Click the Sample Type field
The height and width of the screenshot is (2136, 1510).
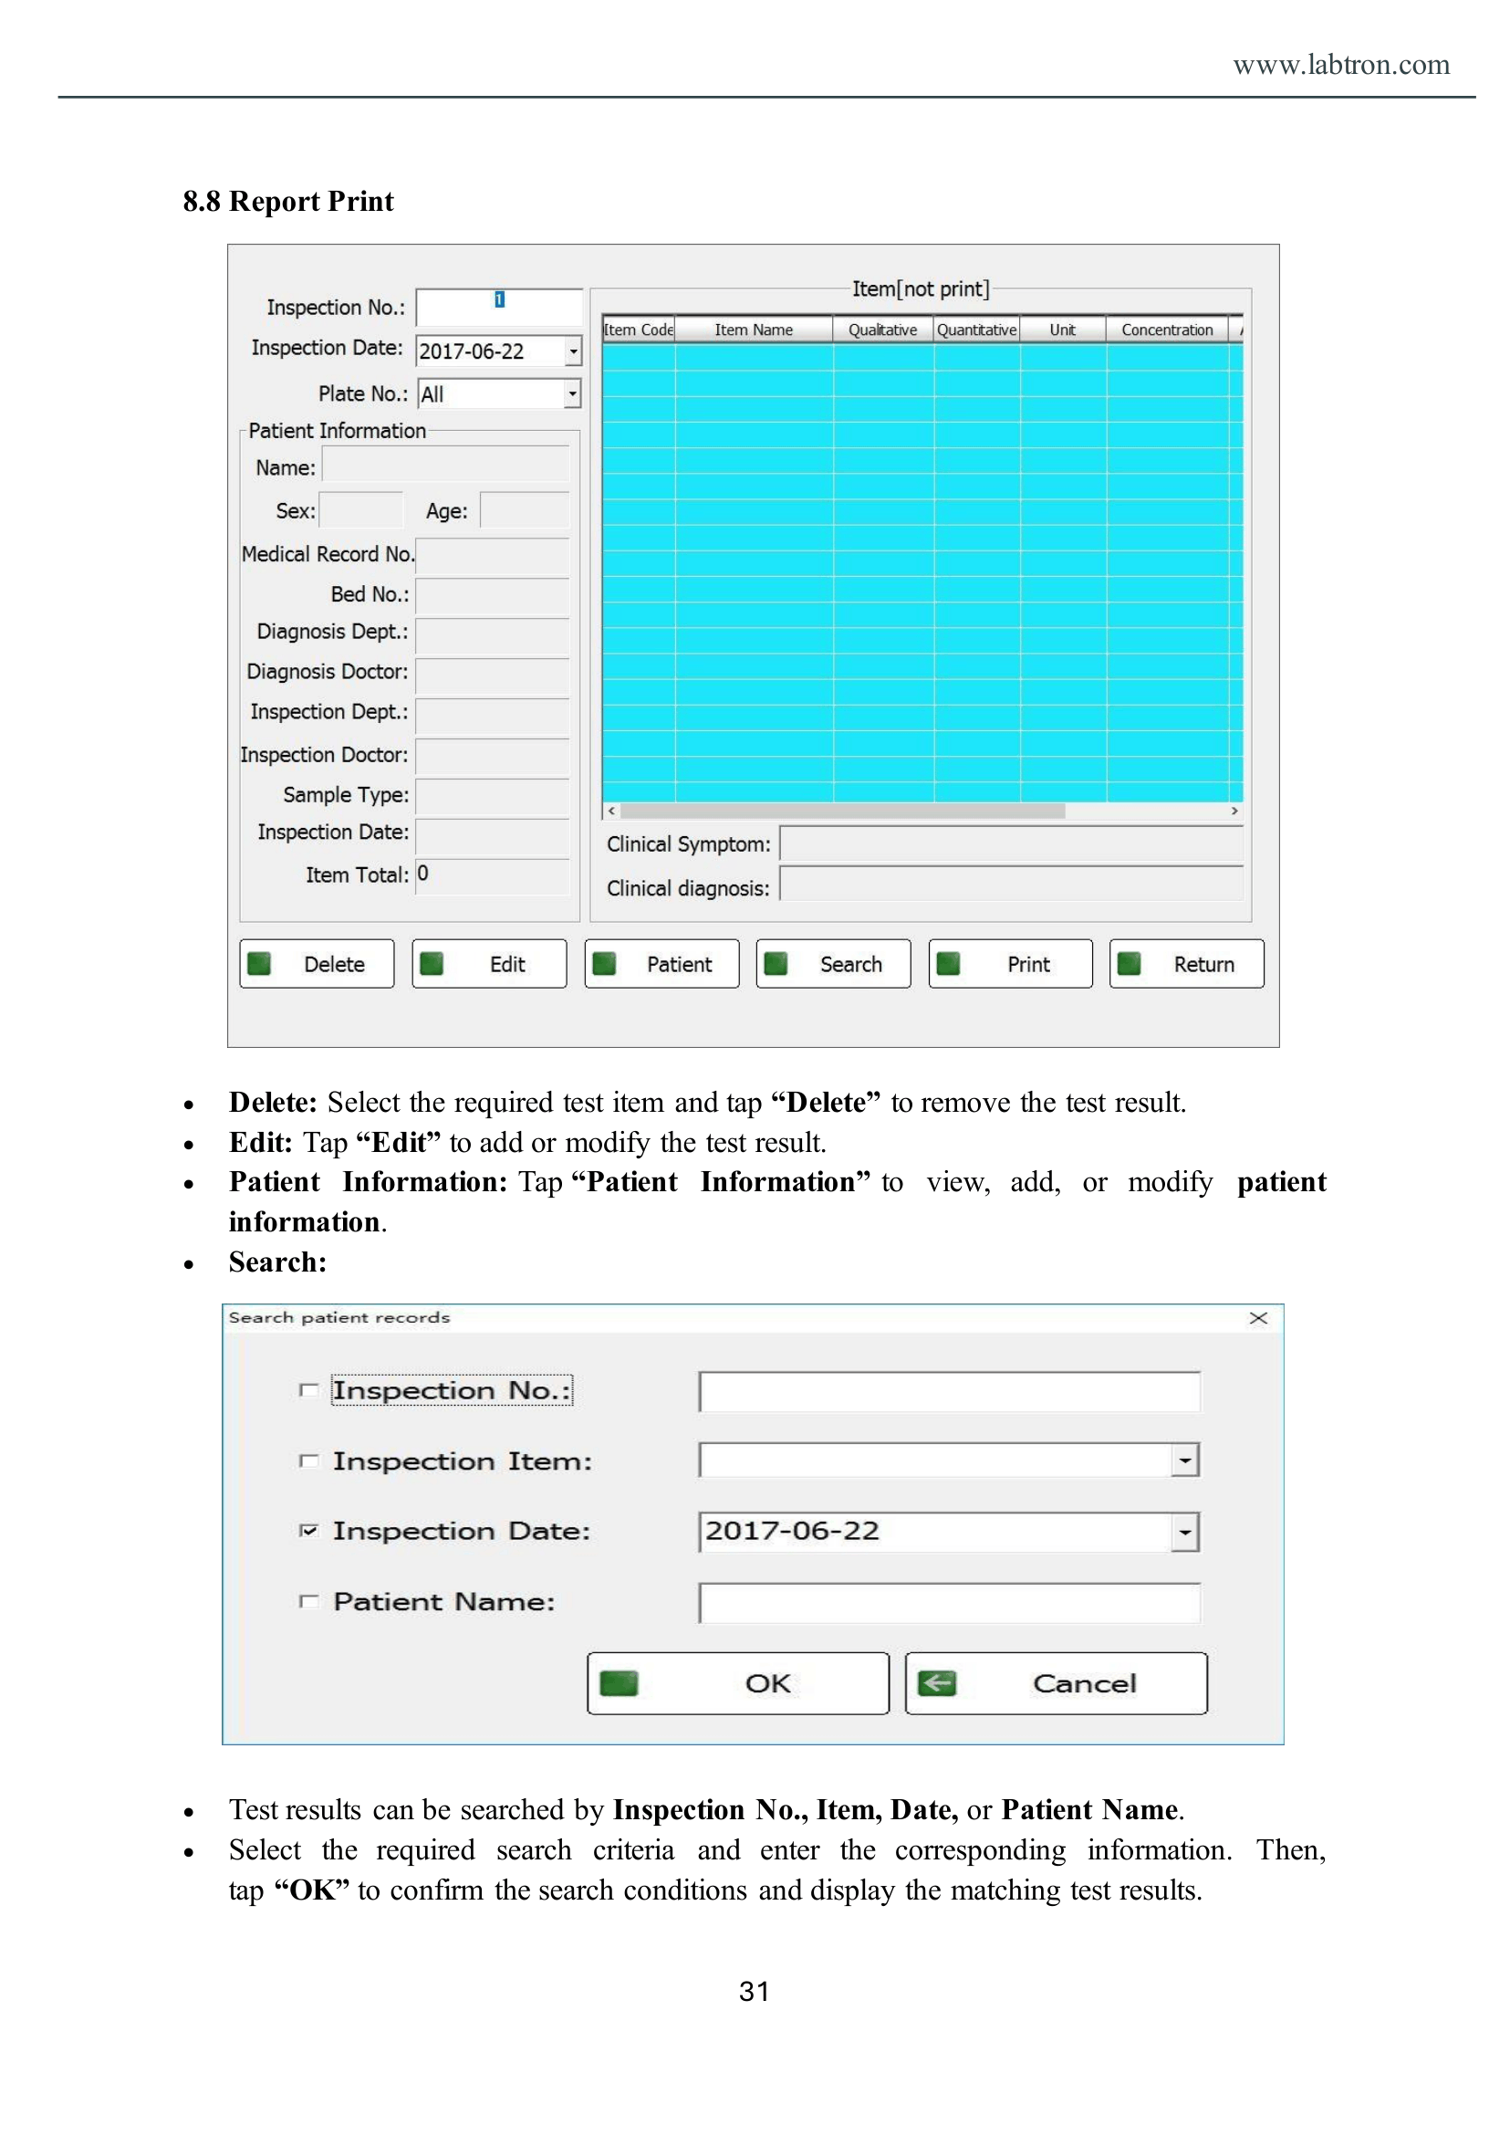tap(492, 797)
